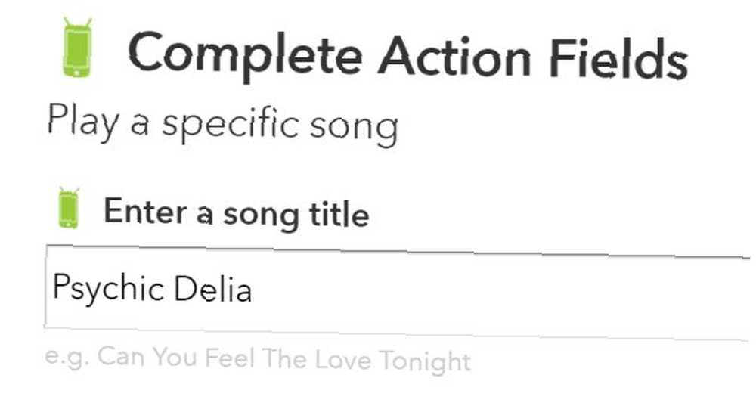
Task: Click the word Love in the example hint
Action: pyautogui.click(x=342, y=360)
